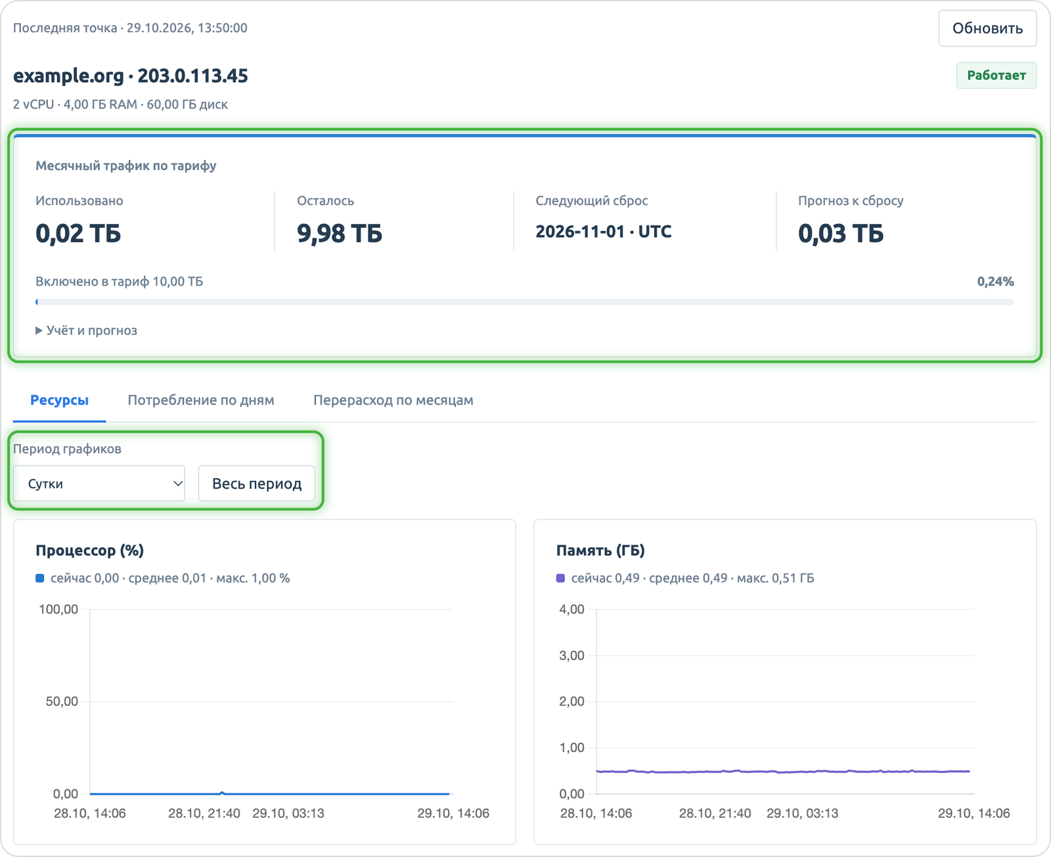This screenshot has width=1051, height=857.
Task: Click the Память (ГБ) chart title
Action: (x=600, y=550)
